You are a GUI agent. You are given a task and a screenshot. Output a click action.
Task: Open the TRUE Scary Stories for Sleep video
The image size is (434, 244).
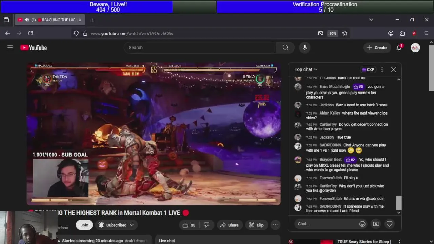coord(364,242)
